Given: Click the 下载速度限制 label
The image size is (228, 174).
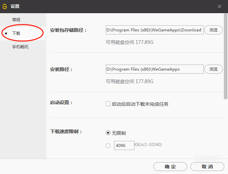Looking at the screenshot, I should pos(66,131).
